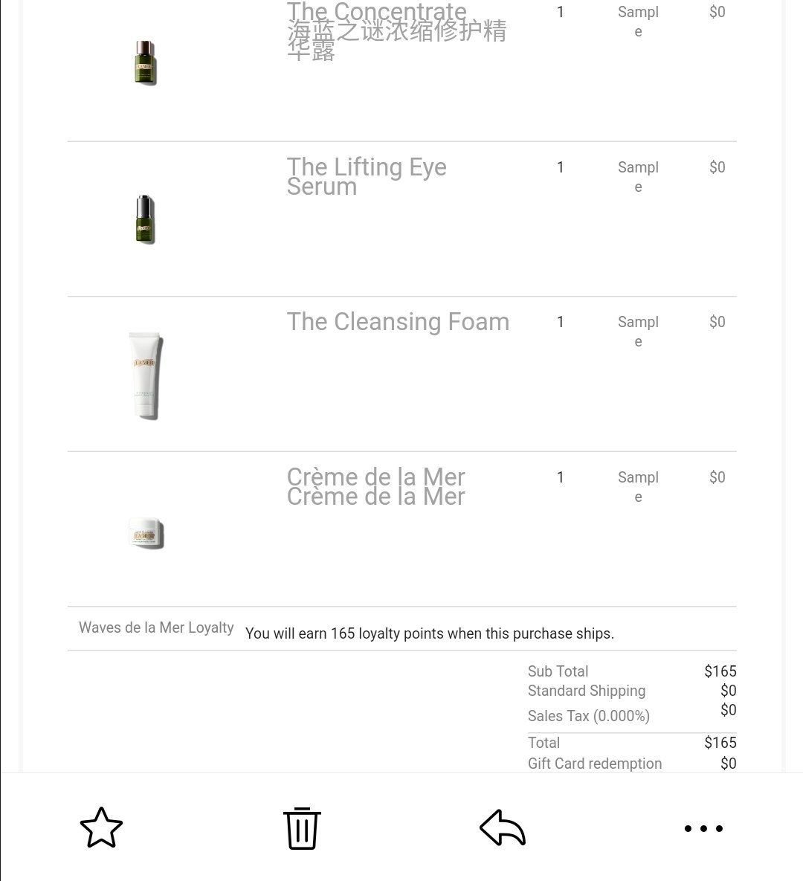Select the 165 loyalty points message
803x881 pixels.
point(429,633)
